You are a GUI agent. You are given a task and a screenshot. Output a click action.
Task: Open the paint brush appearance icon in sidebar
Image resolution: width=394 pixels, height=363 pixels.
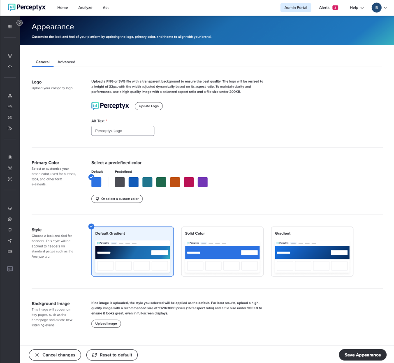pos(10,230)
